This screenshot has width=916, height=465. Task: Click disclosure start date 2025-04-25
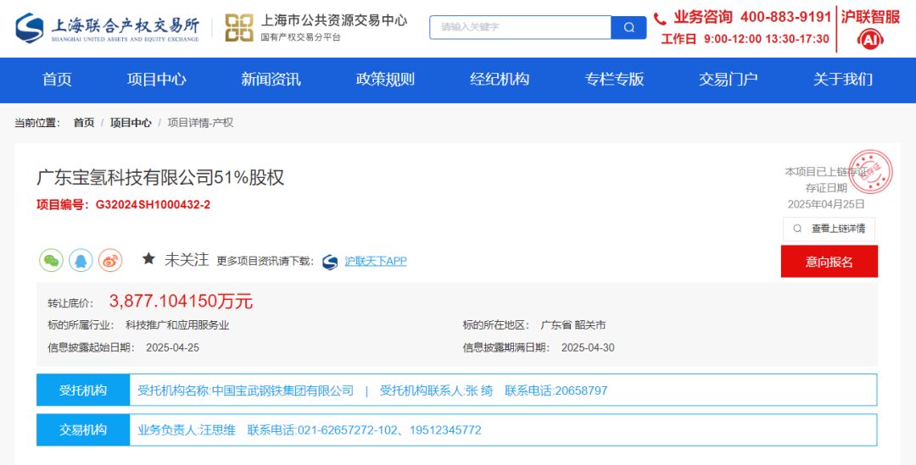pos(172,348)
